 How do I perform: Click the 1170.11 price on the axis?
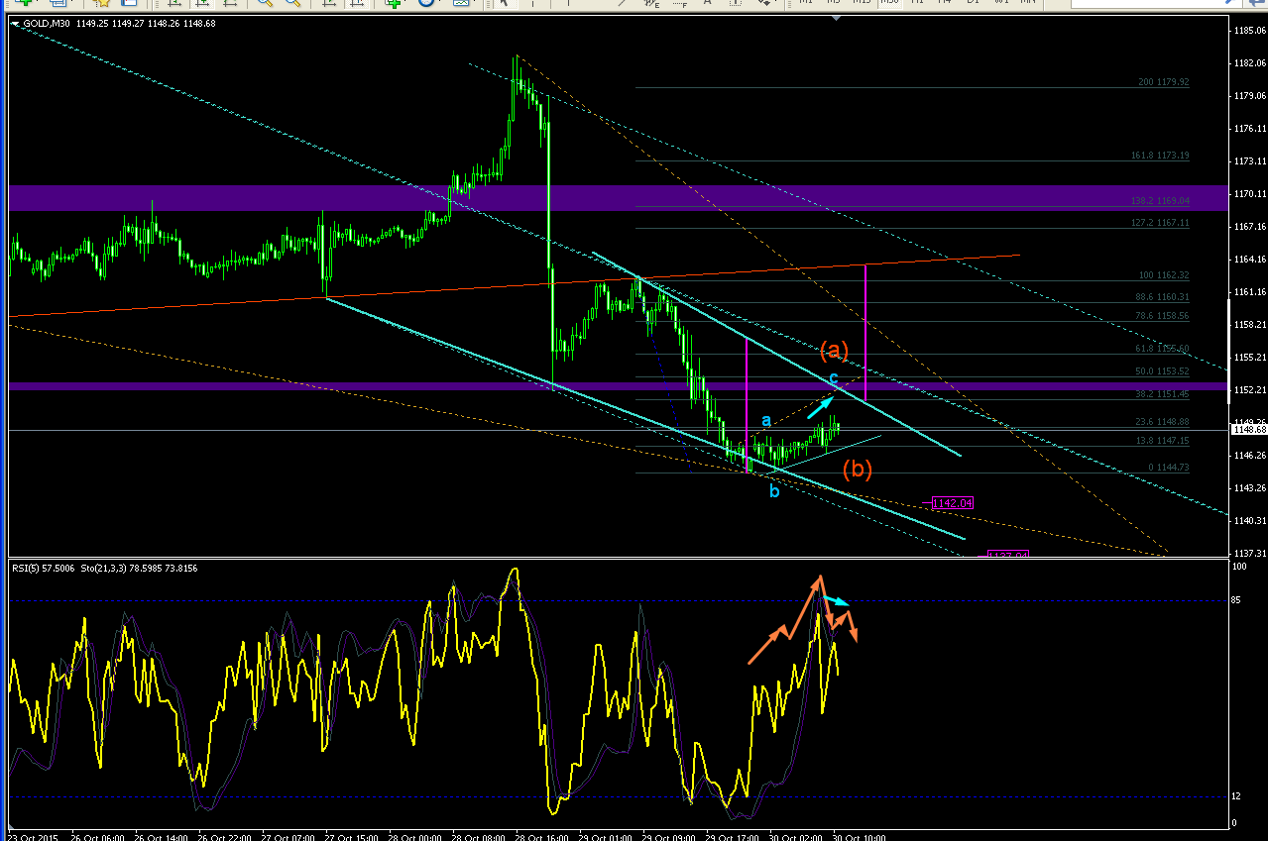[x=1250, y=193]
